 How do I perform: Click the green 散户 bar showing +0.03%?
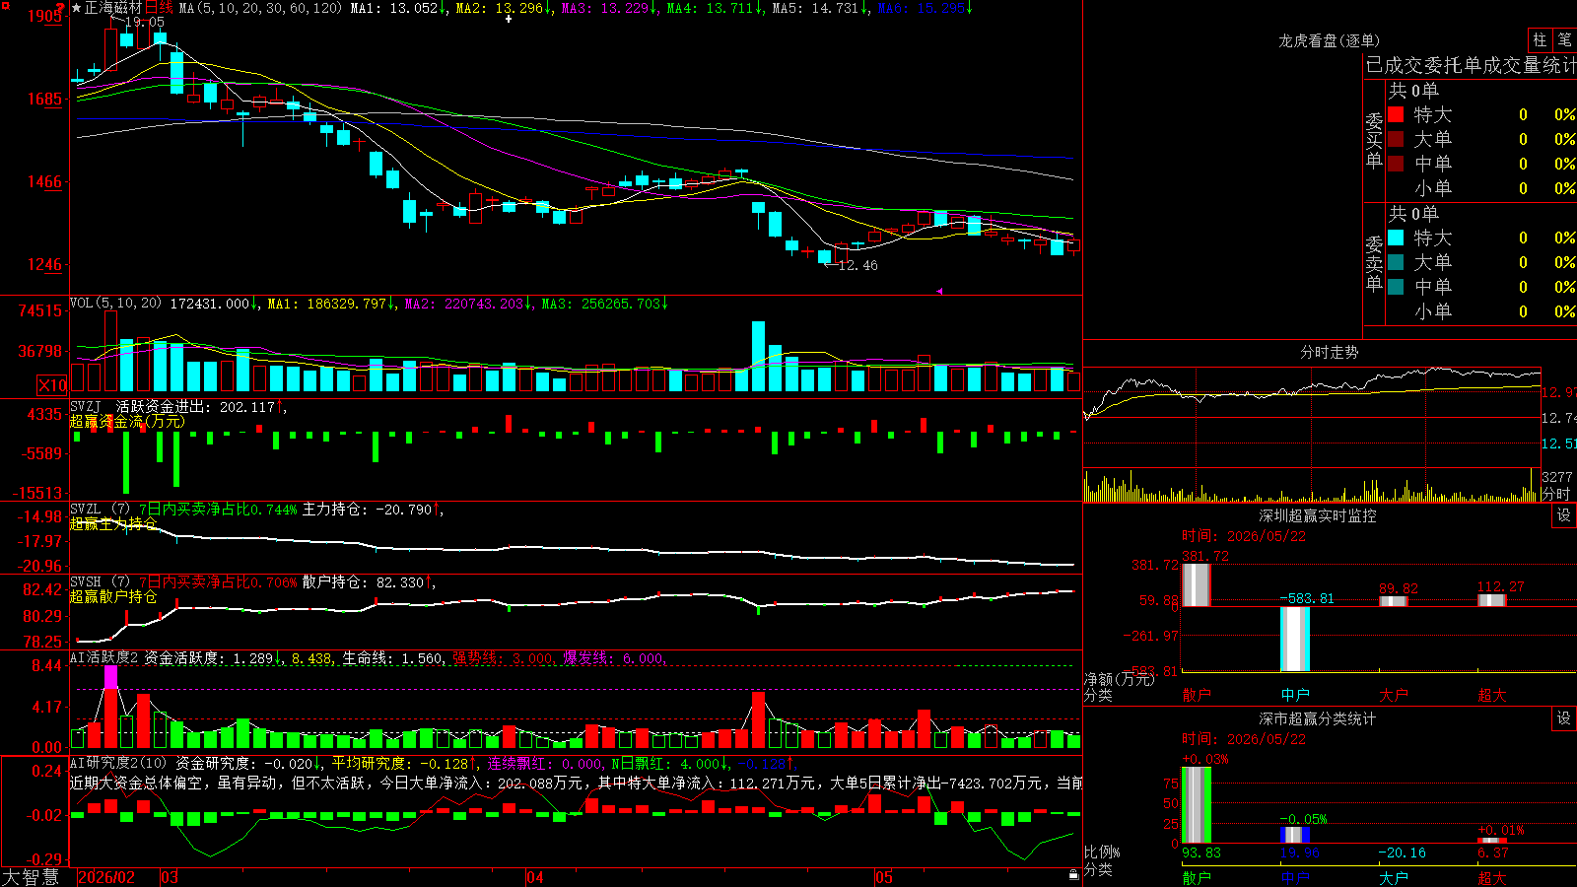[1196, 805]
